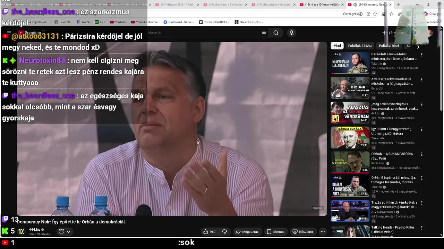444x249 pixels.
Task: Open 'Tiszás politikusok kémkedtek' video thumbnail
Action: [x=350, y=211]
